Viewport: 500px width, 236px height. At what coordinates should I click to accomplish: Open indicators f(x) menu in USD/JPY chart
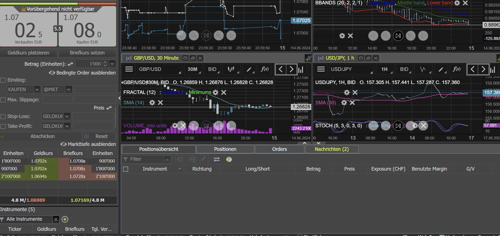[456, 69]
